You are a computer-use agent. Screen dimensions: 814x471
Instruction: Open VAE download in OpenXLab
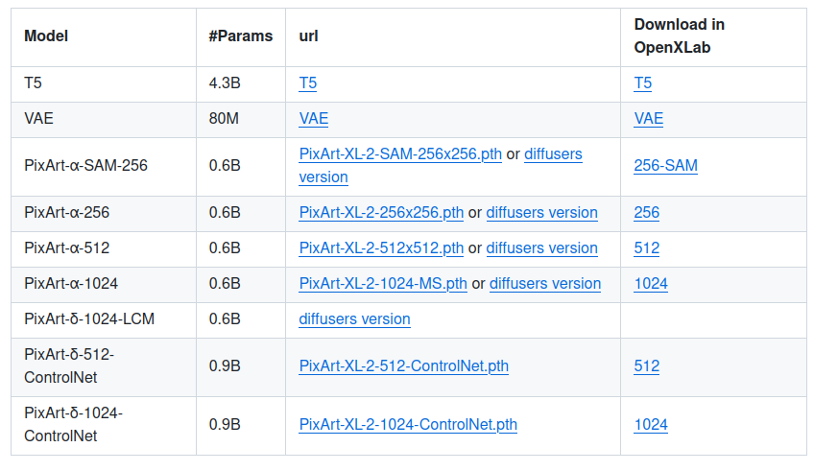[648, 119]
